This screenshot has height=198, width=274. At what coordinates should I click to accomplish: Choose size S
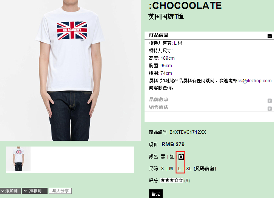click(162, 169)
